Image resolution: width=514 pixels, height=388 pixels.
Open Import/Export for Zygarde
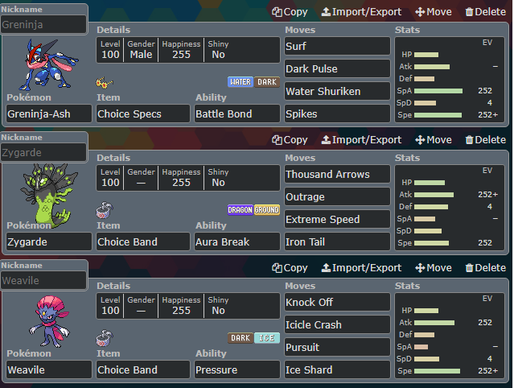[x=361, y=140]
